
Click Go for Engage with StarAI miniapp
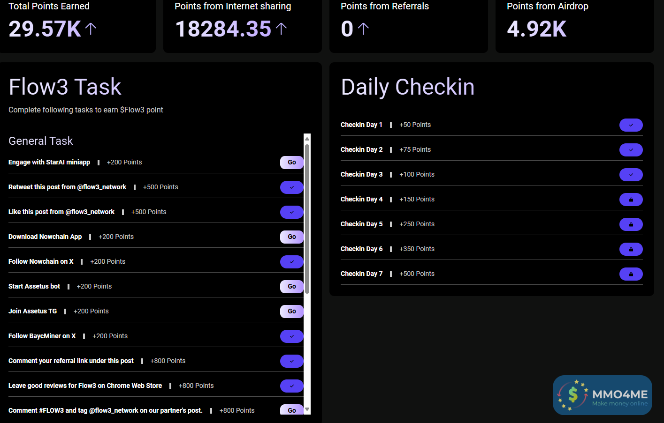[292, 163]
